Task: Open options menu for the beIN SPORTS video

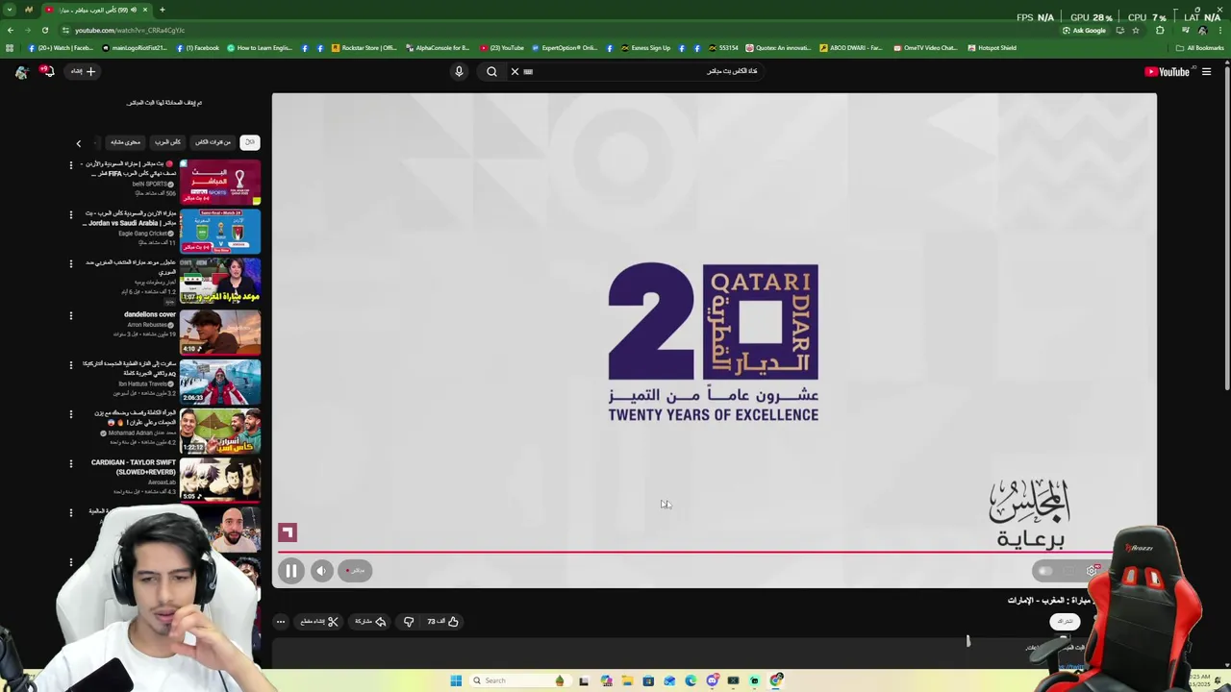Action: (x=70, y=165)
